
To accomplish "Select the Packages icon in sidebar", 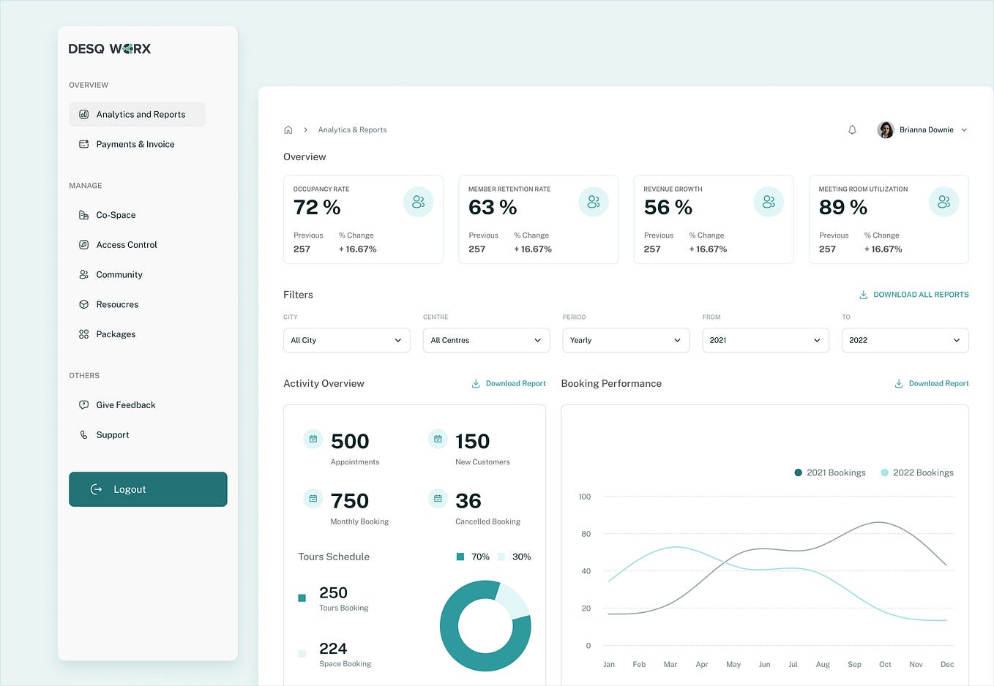I will 83,334.
